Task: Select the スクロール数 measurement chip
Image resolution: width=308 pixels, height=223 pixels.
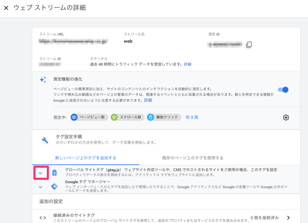Action: pos(127,117)
